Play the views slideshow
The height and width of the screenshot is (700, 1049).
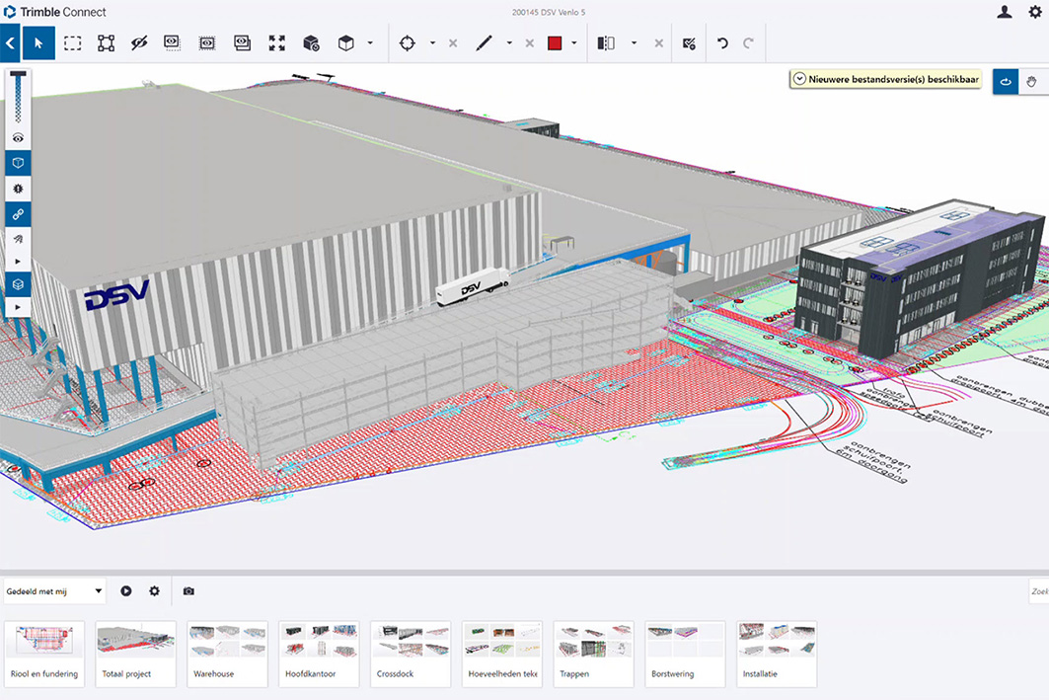pos(125,591)
